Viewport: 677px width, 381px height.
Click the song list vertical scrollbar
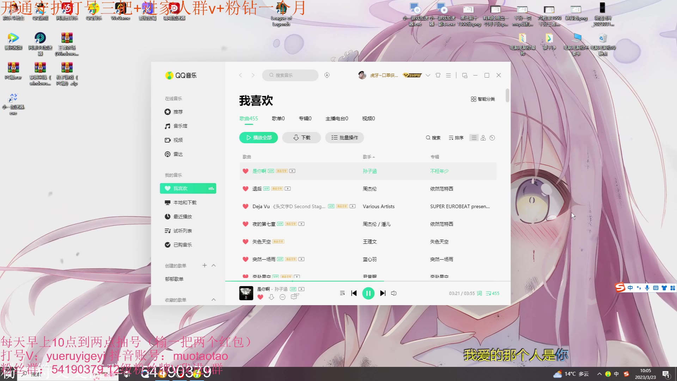(507, 95)
